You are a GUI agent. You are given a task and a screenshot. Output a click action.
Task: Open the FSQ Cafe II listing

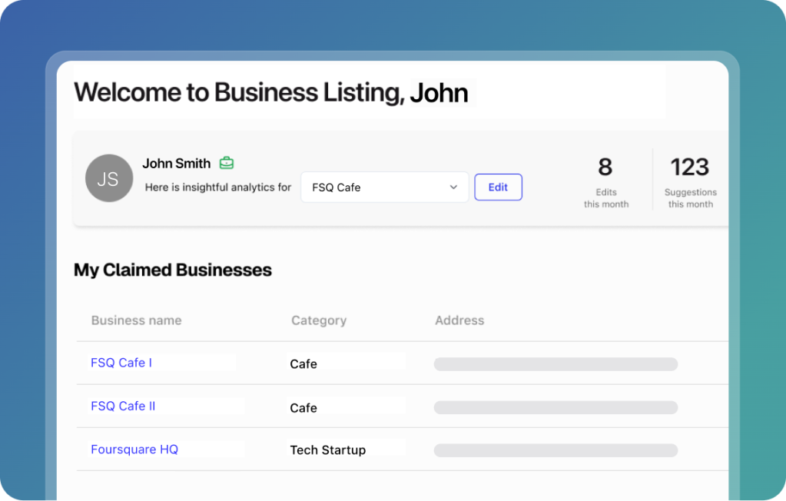(123, 406)
